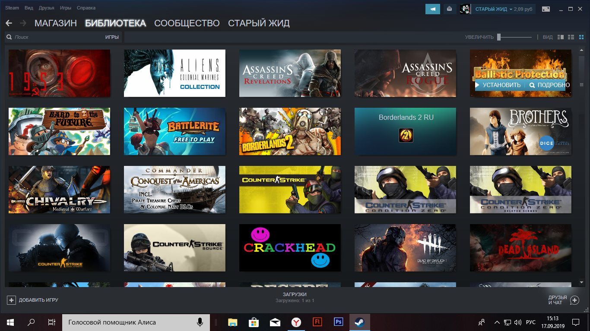Open the Друзья menu
This screenshot has width=590, height=331.
point(47,8)
